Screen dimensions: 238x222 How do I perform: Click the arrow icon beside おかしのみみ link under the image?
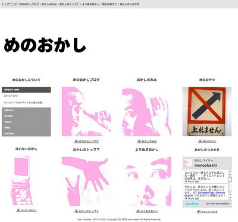(139, 141)
